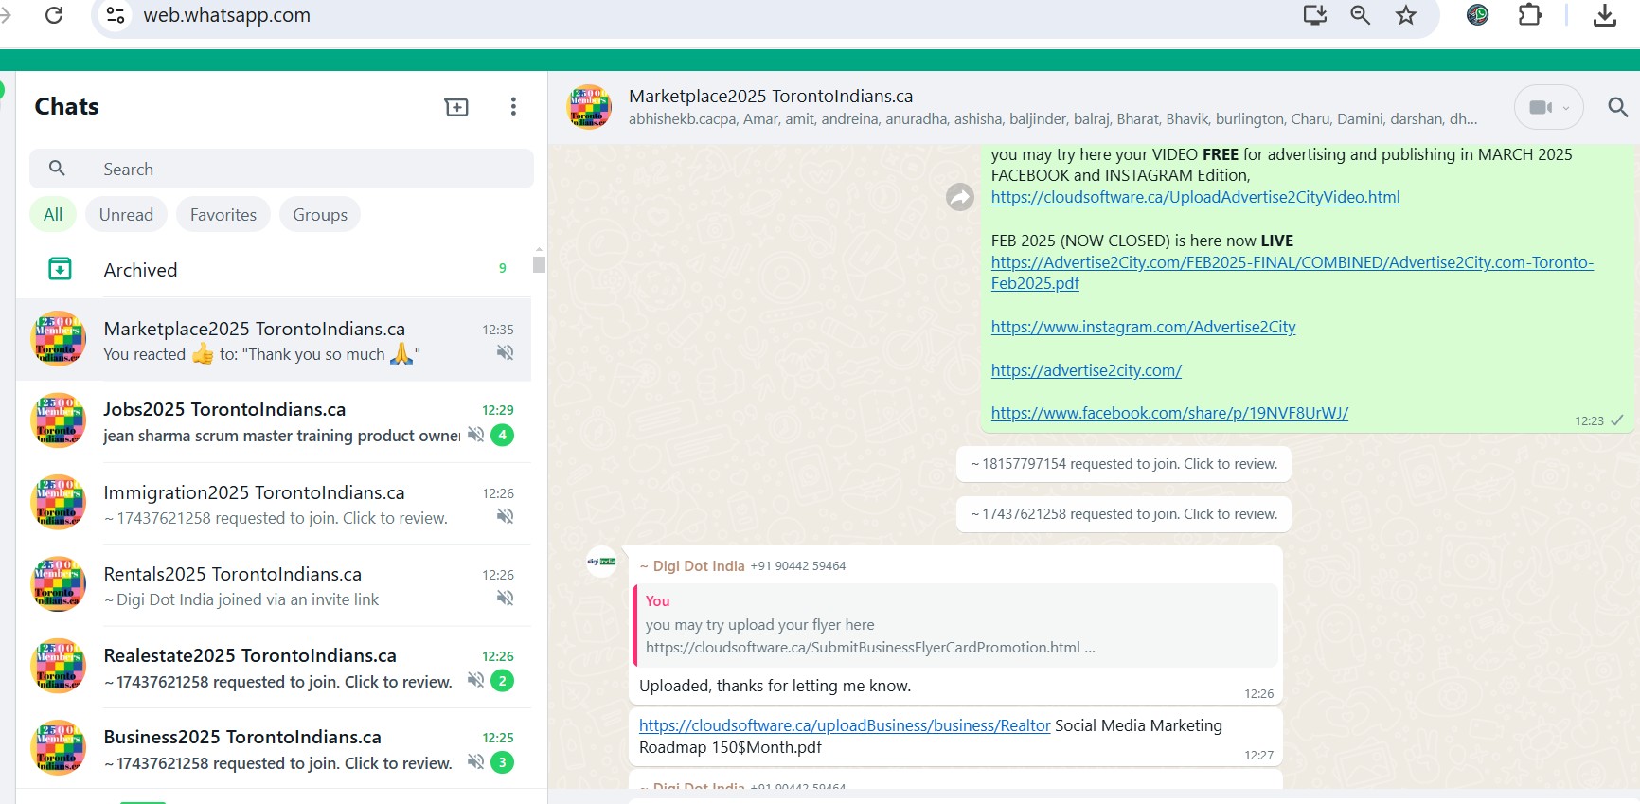Reload the page using browser refresh icon

point(54,15)
